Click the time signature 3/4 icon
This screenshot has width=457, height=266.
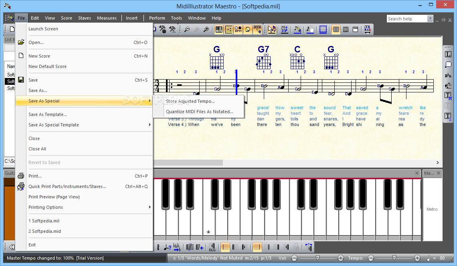pyautogui.click(x=158, y=247)
